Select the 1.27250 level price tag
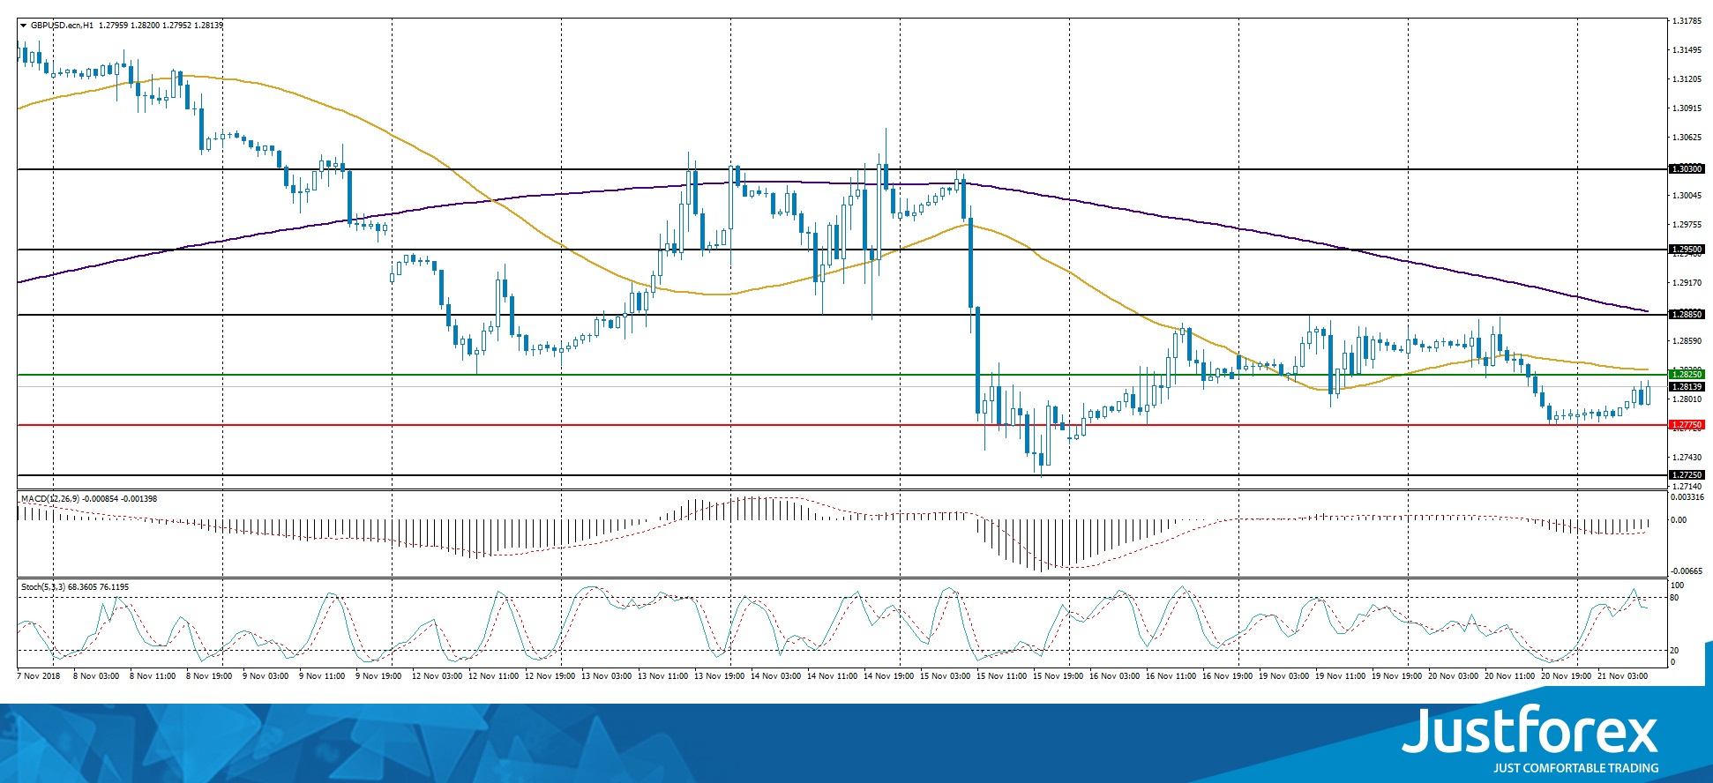 (1687, 475)
